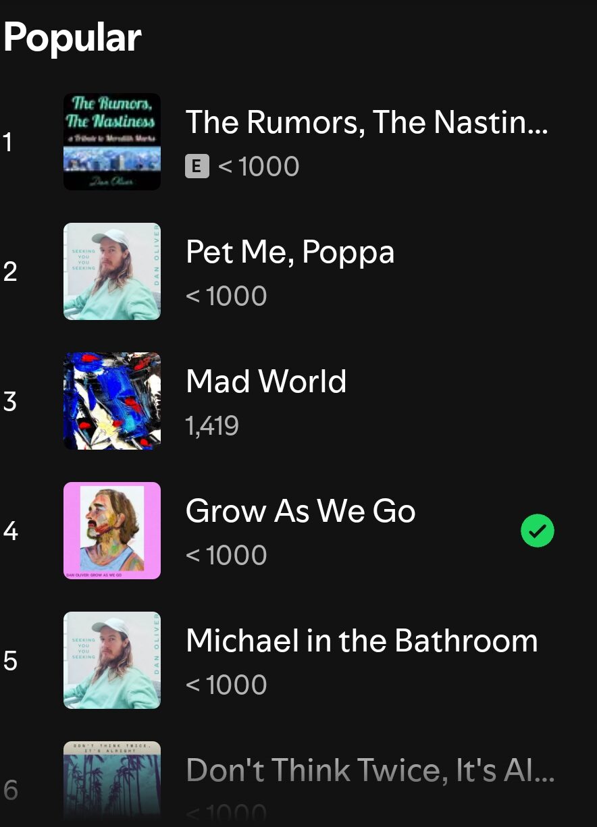
Task: Click track number 5 beside Michael in the Bathroom
Action: 9,661
